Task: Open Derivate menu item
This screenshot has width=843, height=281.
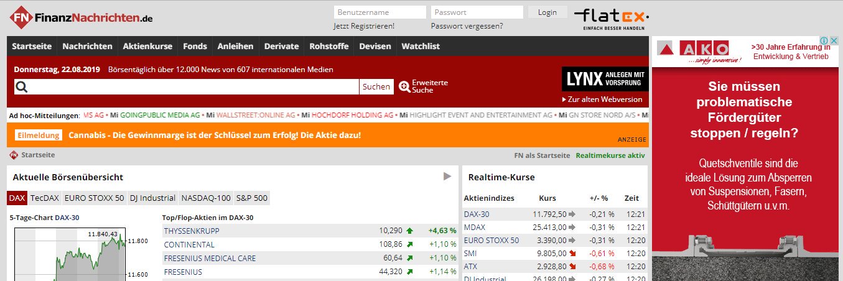Action: pos(282,46)
